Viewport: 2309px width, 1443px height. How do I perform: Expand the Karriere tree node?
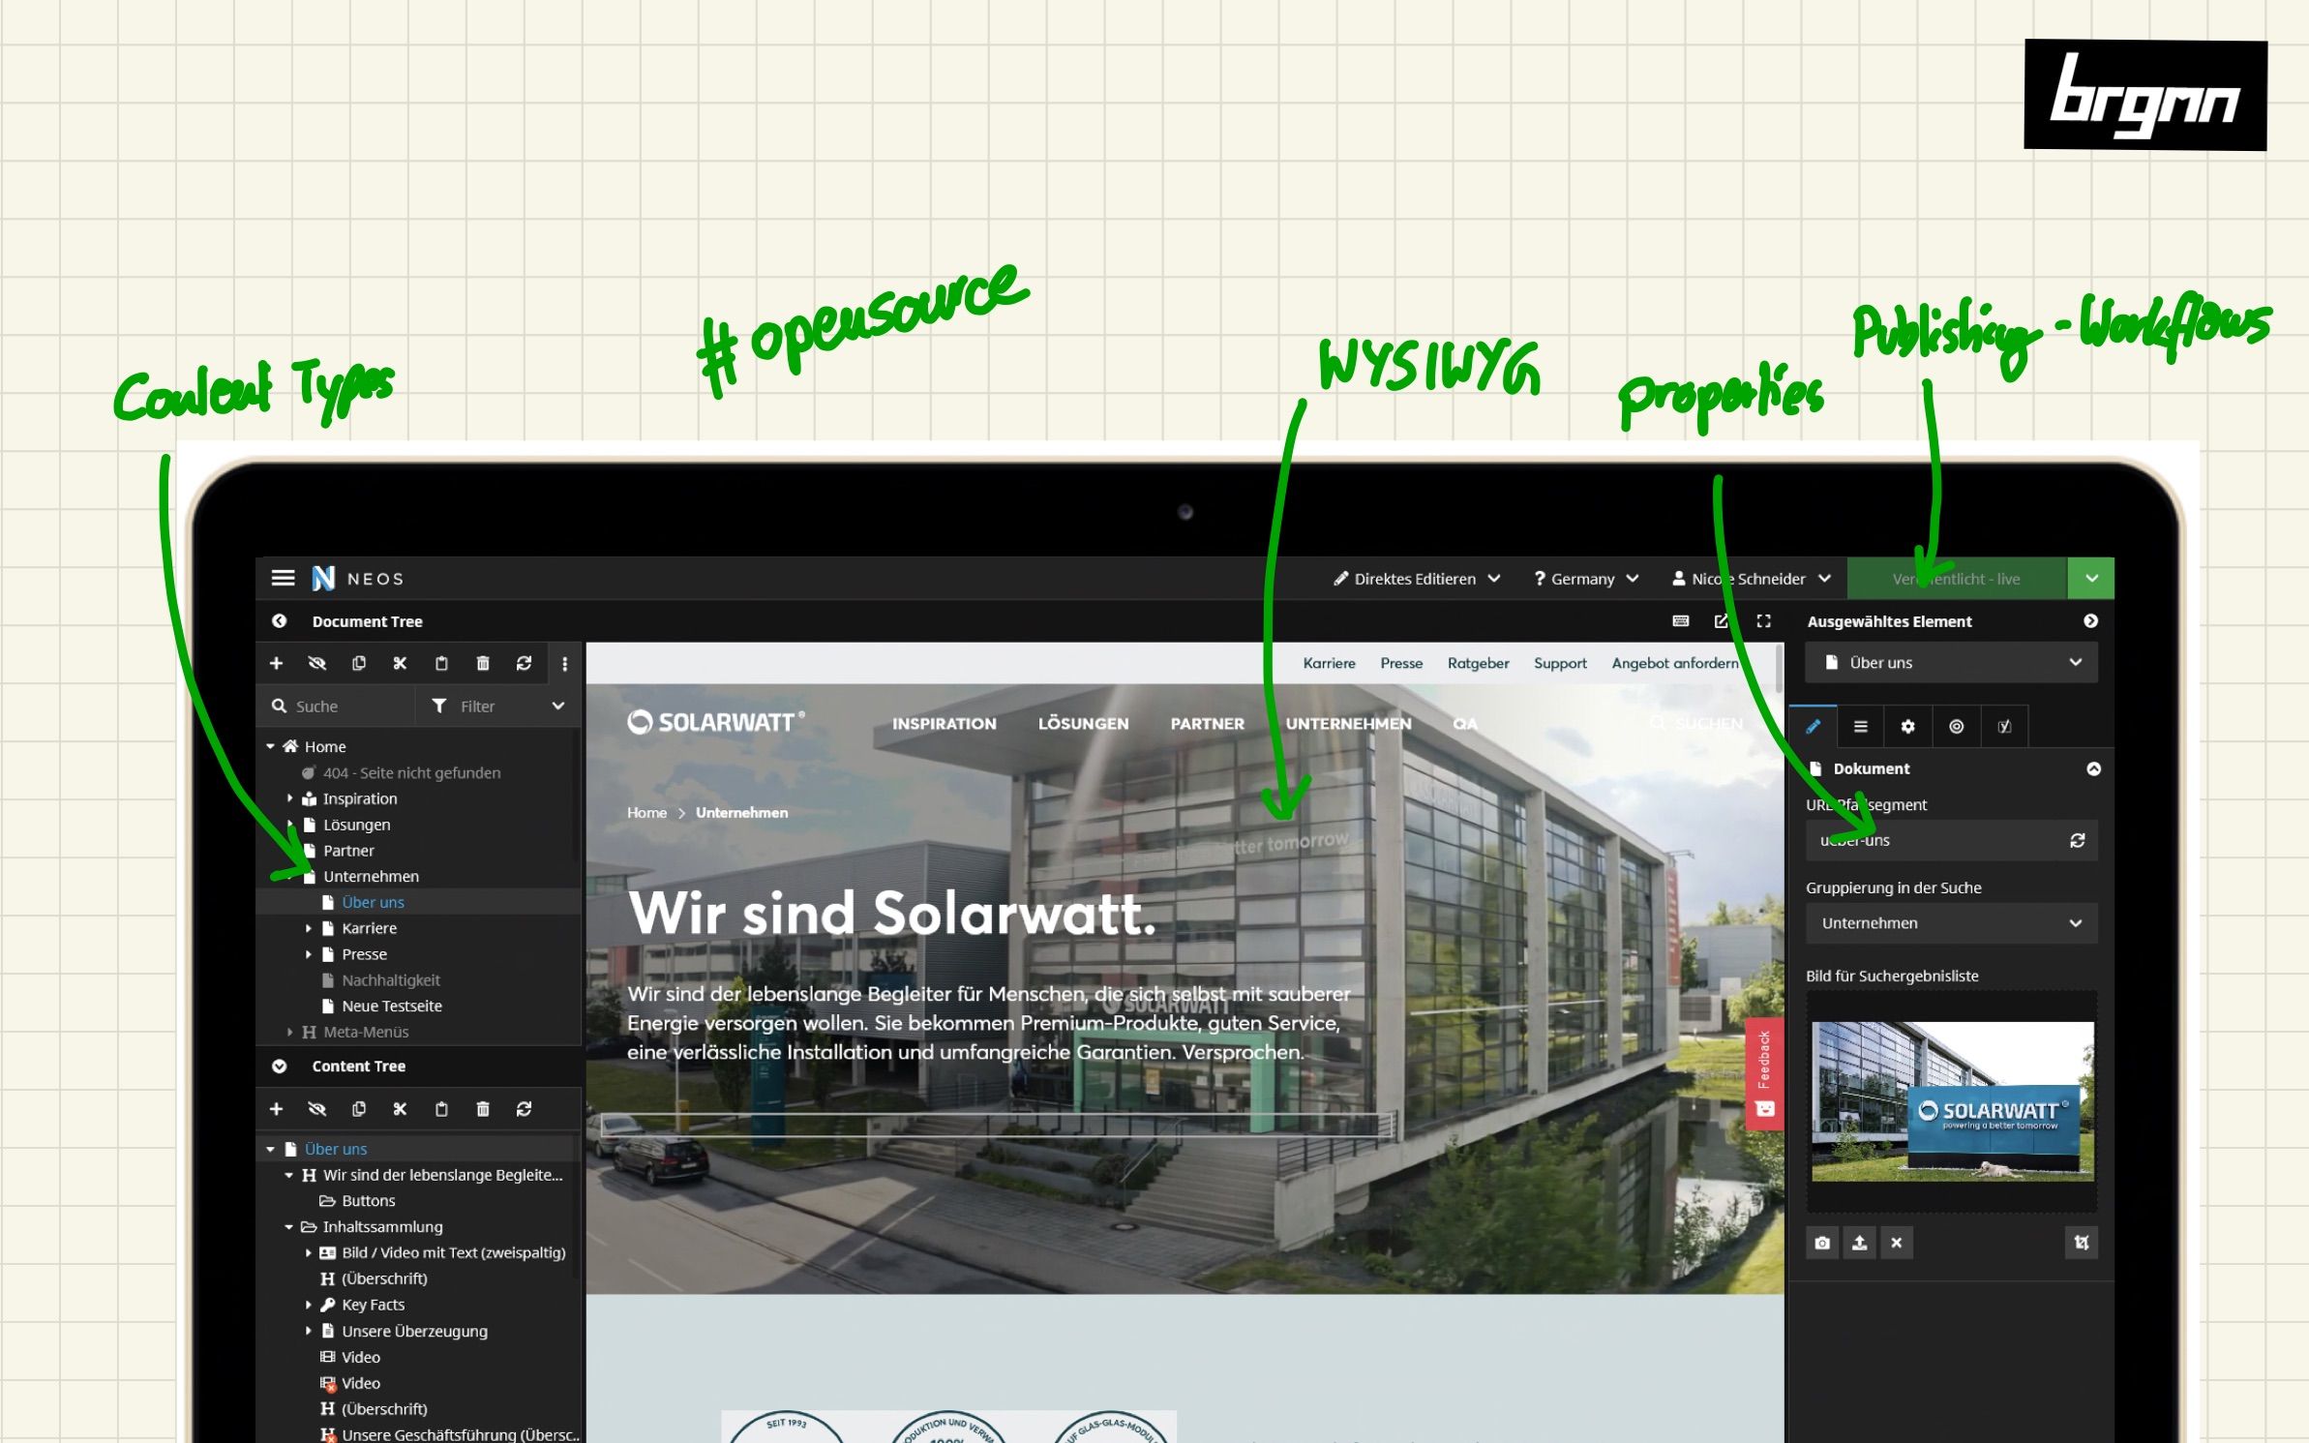(310, 927)
